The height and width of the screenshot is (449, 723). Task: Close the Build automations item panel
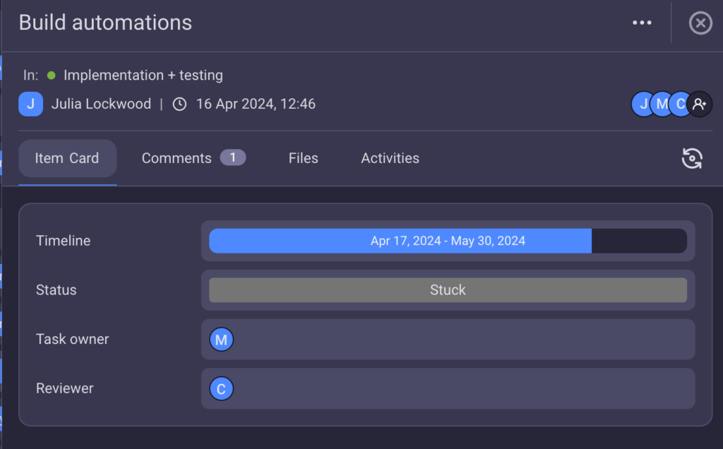[x=700, y=23]
